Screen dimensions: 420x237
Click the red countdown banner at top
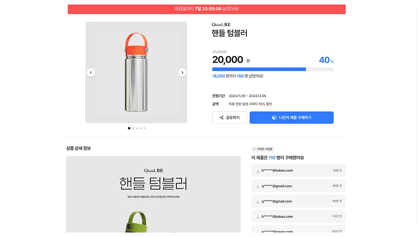[x=207, y=8]
